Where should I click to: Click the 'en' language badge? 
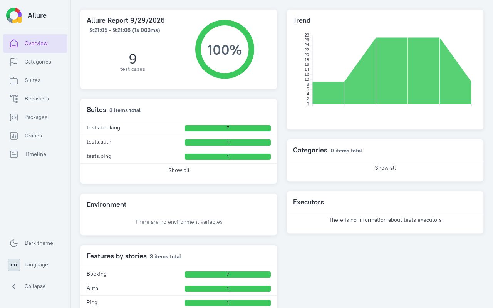coord(14,264)
